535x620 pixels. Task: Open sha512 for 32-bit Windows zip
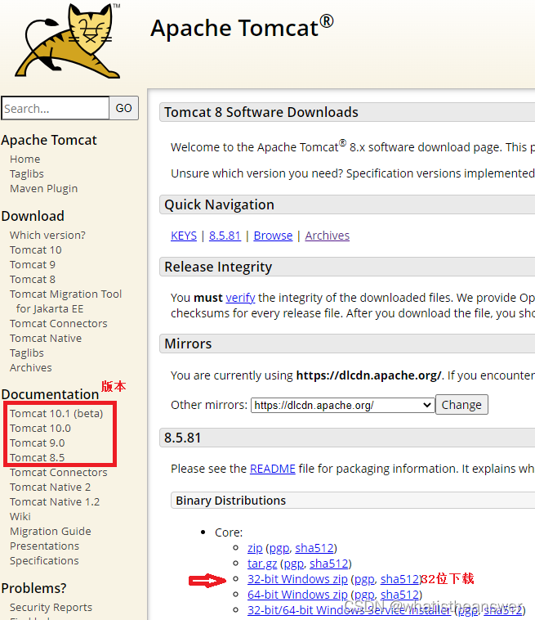click(399, 579)
